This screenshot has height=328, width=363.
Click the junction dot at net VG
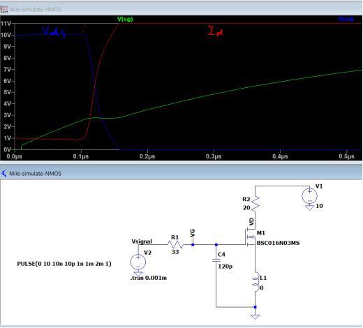point(193,244)
